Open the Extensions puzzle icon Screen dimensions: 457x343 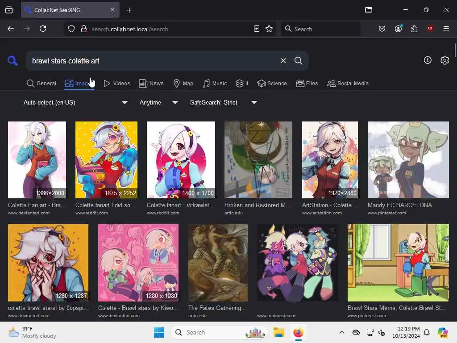click(x=414, y=29)
